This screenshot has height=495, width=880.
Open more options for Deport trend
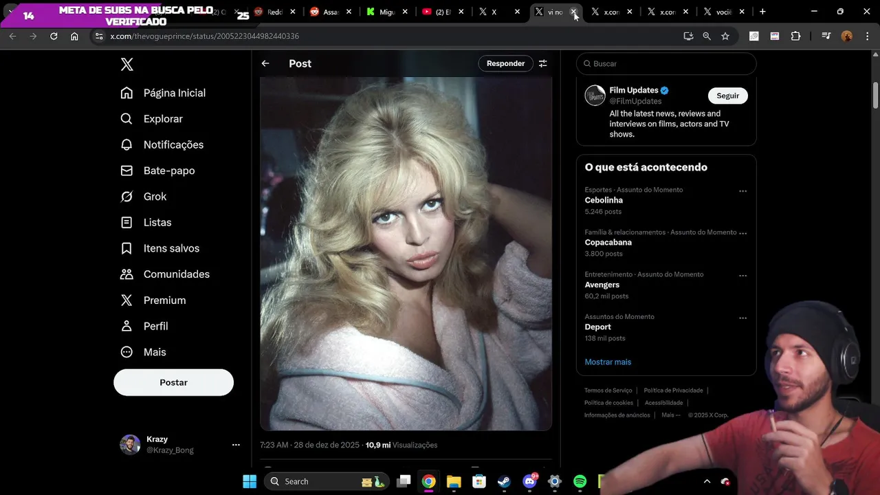coord(742,318)
